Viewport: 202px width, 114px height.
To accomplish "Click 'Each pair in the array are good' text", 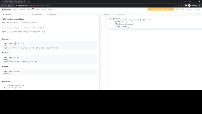I will tap(25, 62).
